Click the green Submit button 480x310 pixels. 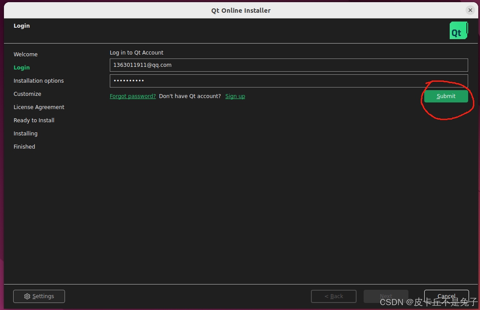click(x=446, y=96)
